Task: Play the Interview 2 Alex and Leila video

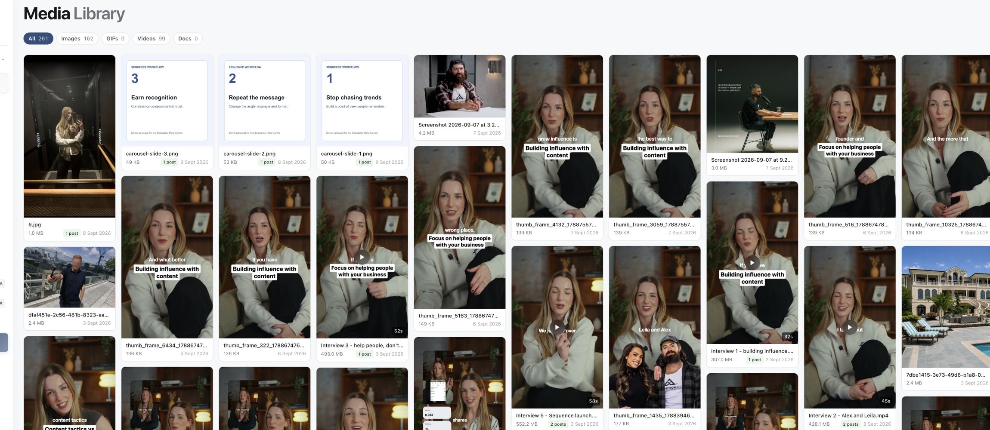Action: point(850,327)
